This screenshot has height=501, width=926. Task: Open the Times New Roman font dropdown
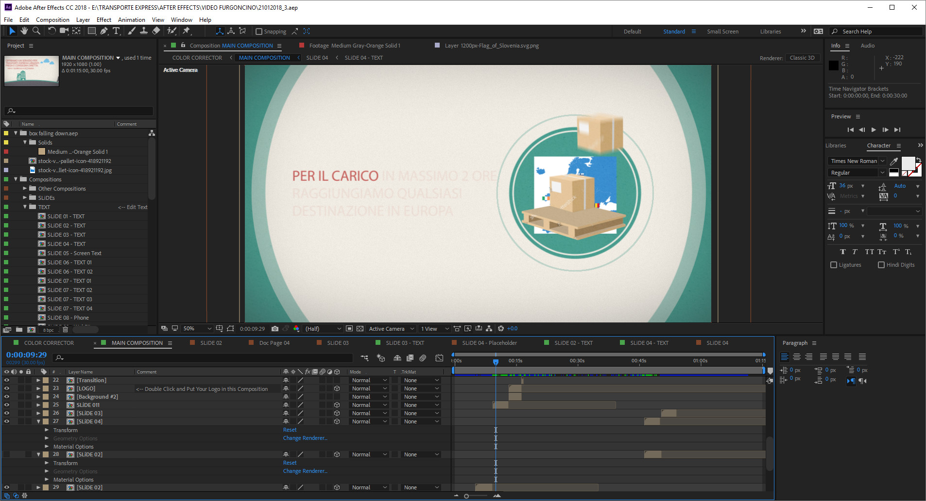tap(857, 161)
